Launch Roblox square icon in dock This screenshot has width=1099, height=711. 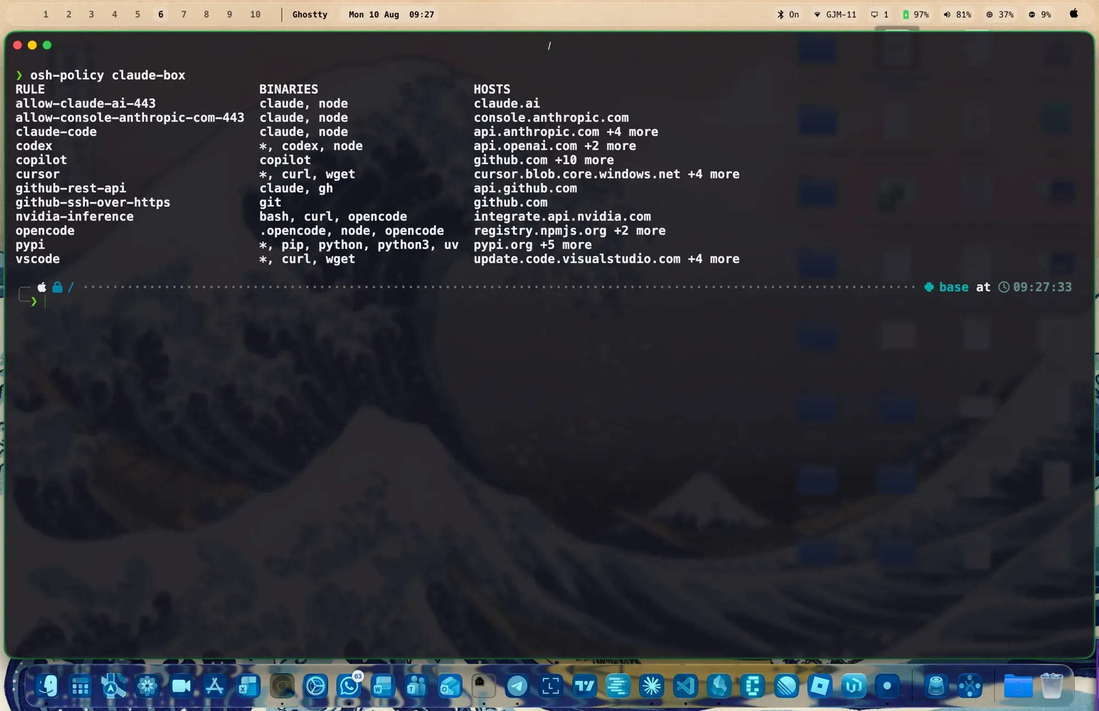pyautogui.click(x=820, y=686)
